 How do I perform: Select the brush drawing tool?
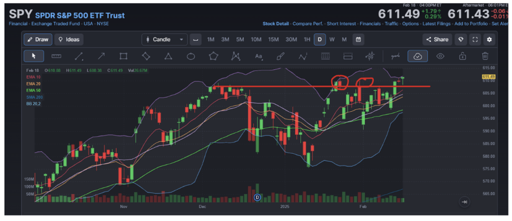click(280, 56)
